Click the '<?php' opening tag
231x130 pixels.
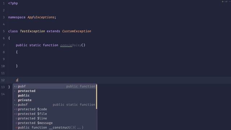point(13,3)
